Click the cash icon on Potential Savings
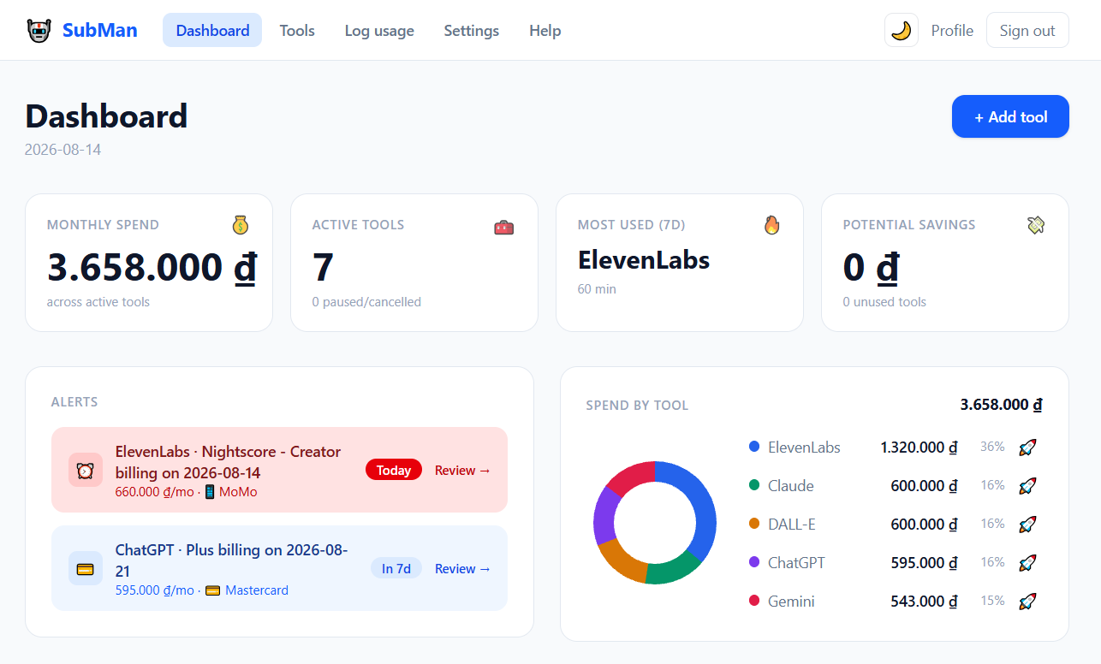The width and height of the screenshot is (1101, 664). pos(1036,225)
